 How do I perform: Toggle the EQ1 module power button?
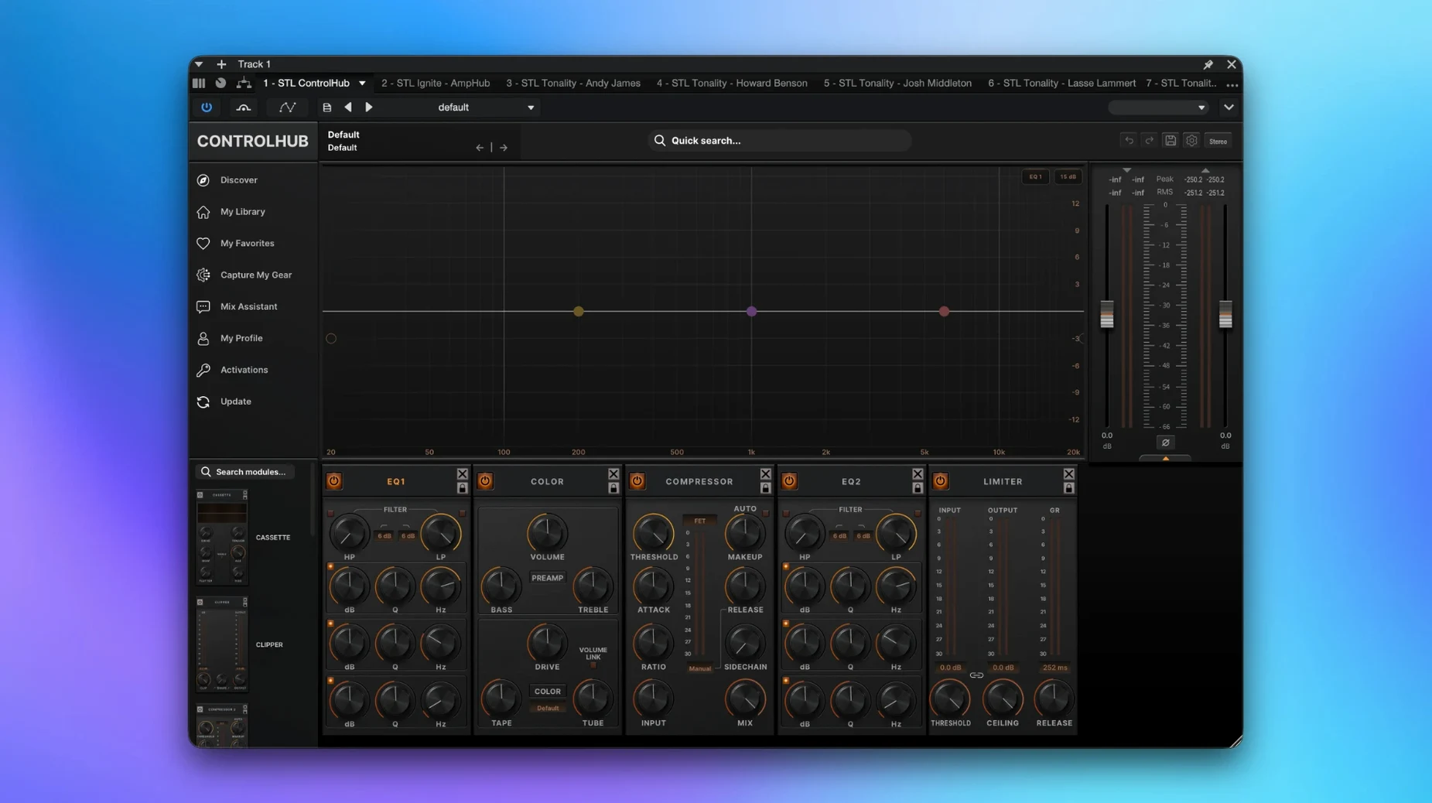pyautogui.click(x=333, y=481)
